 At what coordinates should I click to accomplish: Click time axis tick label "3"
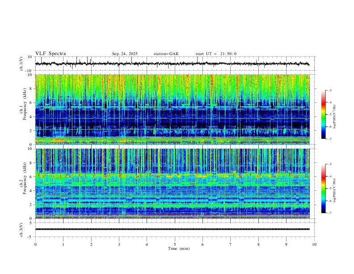[119, 244]
